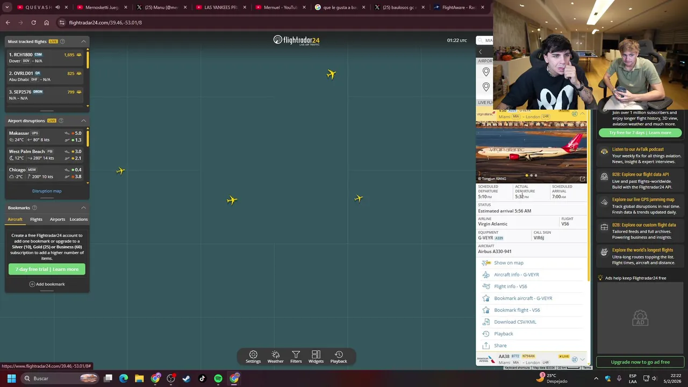The width and height of the screenshot is (688, 387).
Task: Switch to the Flights bookmarks tab
Action: click(36, 219)
